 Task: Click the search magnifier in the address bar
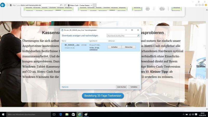click(61, 5)
